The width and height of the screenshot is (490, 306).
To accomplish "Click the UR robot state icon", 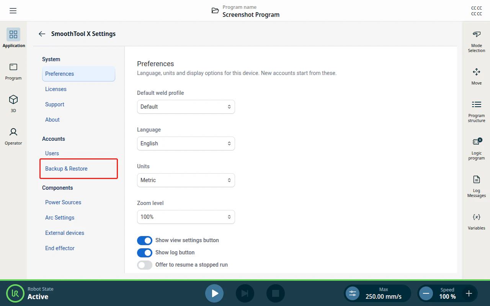I will (15, 293).
